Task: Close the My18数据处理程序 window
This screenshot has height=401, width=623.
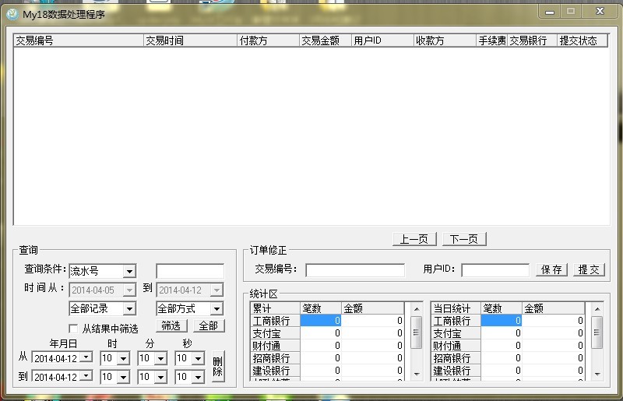Action: [x=600, y=12]
